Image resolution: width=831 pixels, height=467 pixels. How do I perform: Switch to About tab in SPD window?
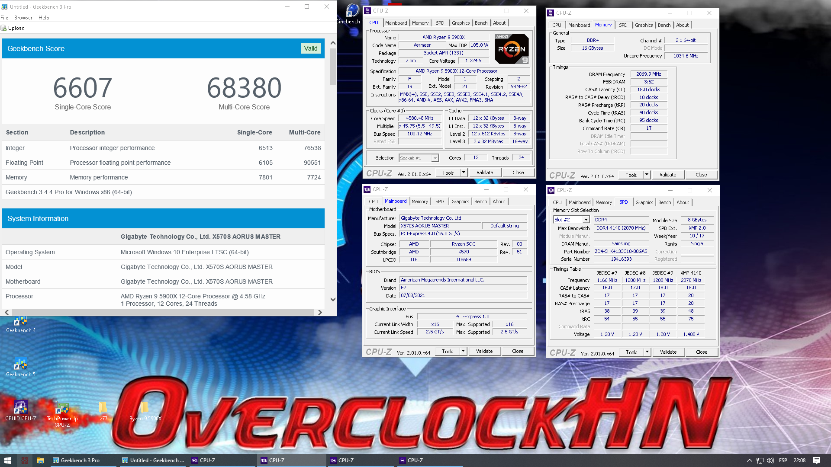(683, 202)
